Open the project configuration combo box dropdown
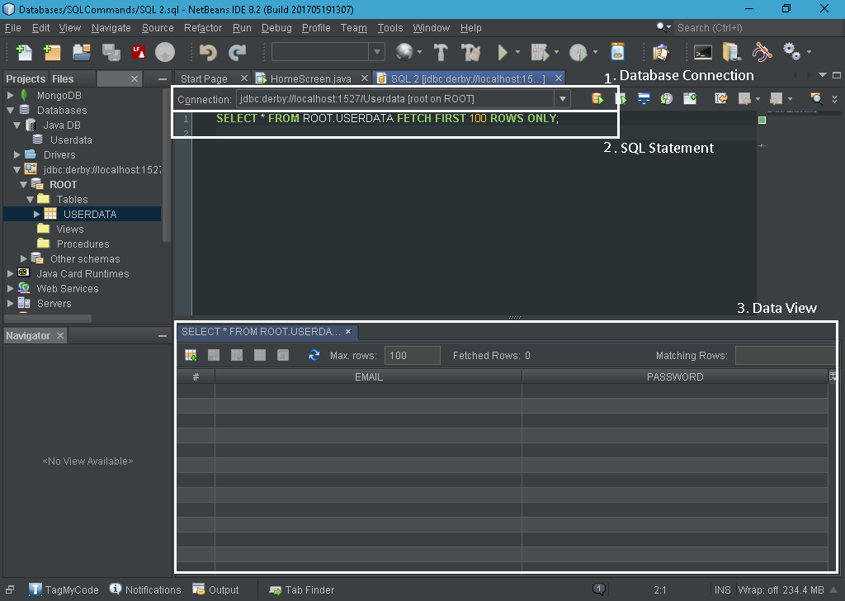Image resolution: width=845 pixels, height=601 pixels. coord(376,52)
